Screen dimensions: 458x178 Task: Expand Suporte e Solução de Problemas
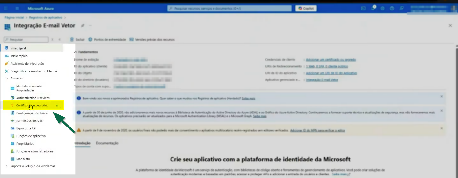click(x=7, y=166)
